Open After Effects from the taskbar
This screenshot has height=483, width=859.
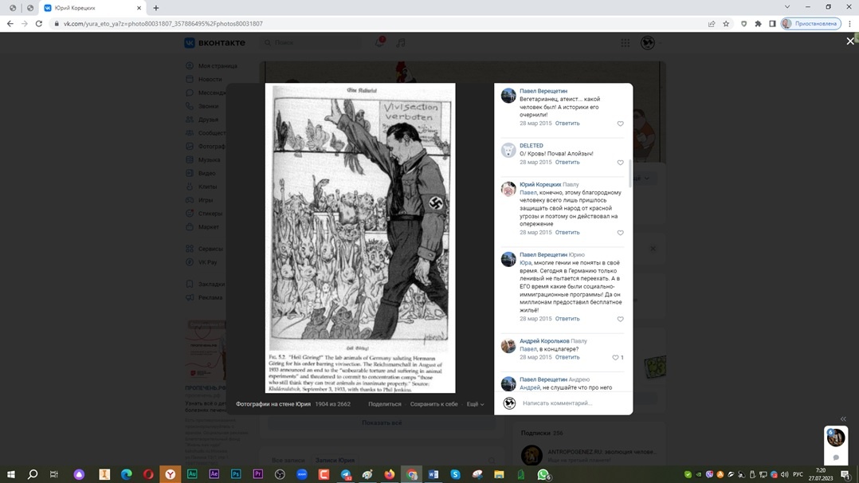click(214, 474)
